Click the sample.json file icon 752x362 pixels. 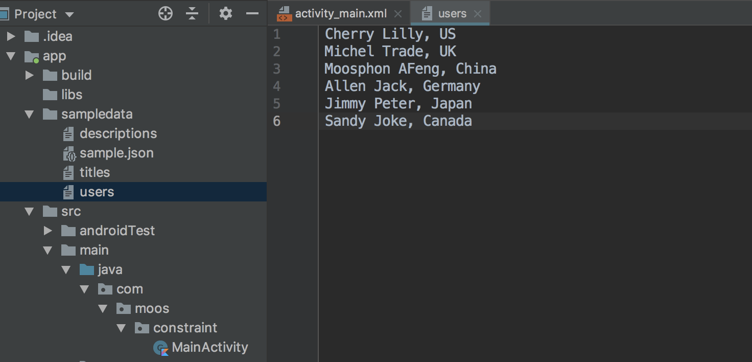69,153
